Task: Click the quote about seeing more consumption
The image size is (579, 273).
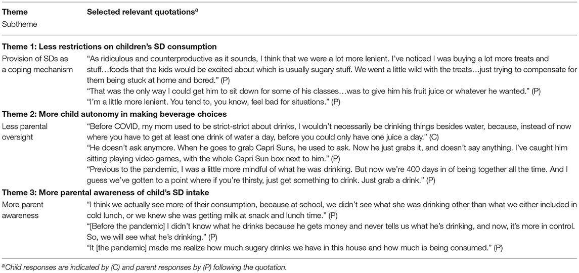Action: (x=329, y=209)
